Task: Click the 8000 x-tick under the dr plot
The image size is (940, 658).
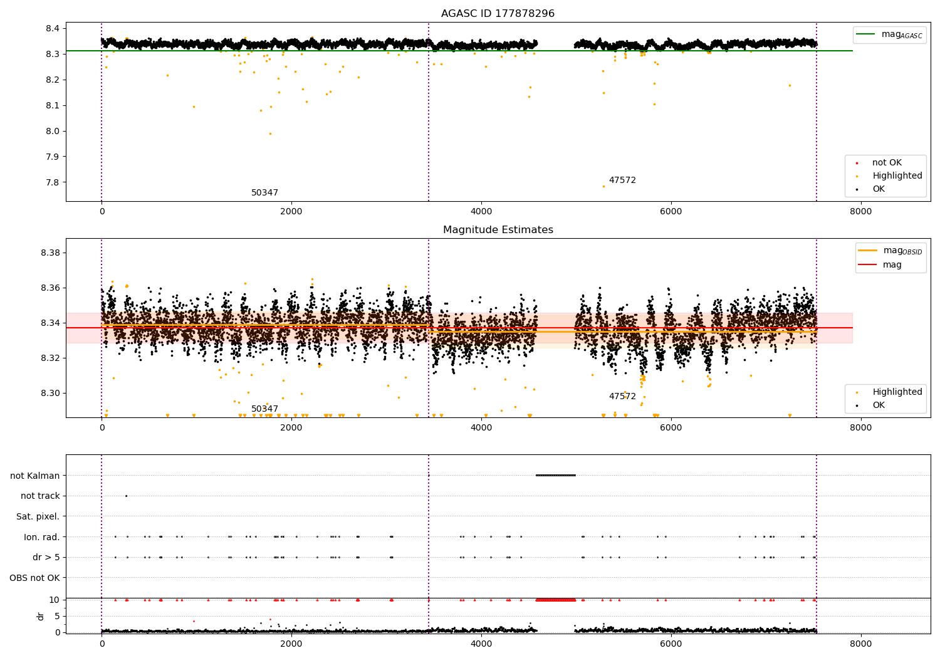Action: (861, 644)
